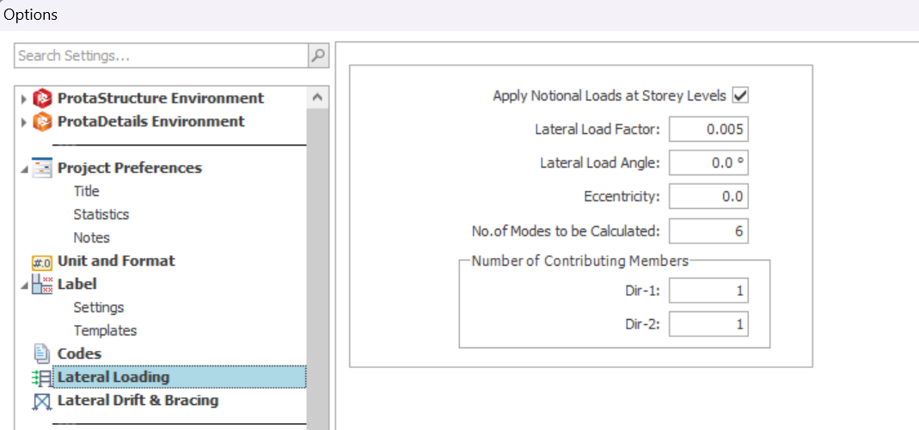Click the settings tree scrollbar up arrow
Image resolution: width=919 pixels, height=430 pixels.
tap(317, 98)
